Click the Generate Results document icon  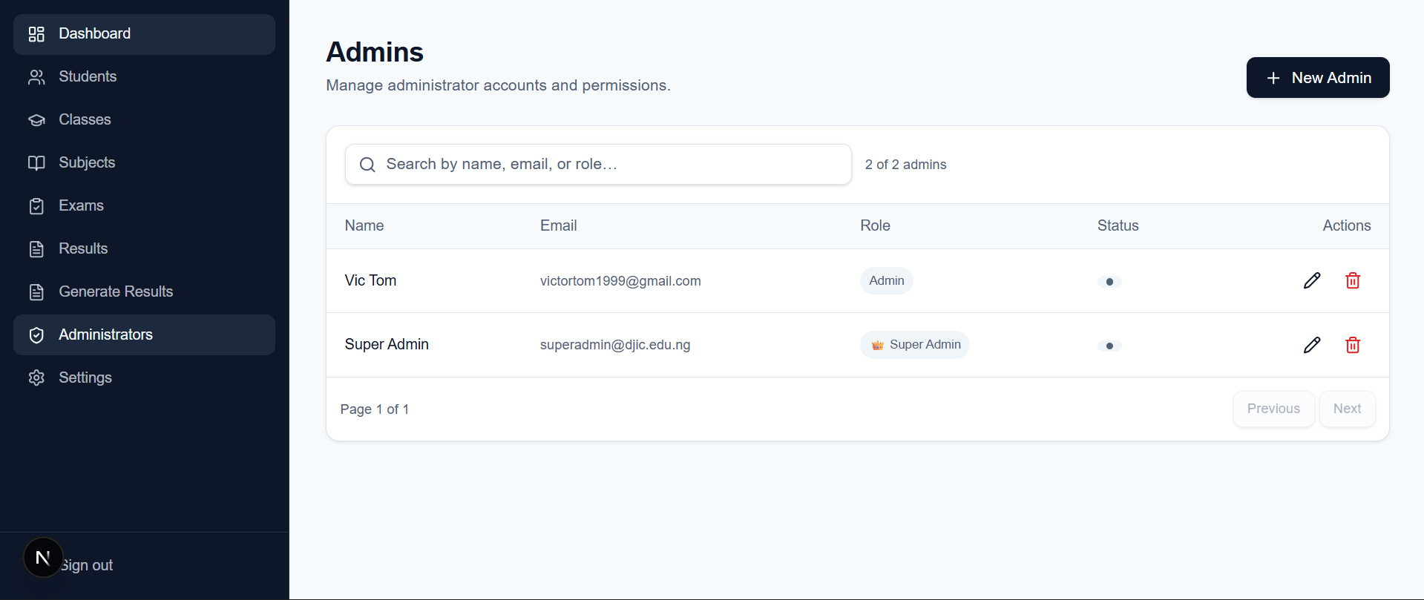tap(36, 292)
